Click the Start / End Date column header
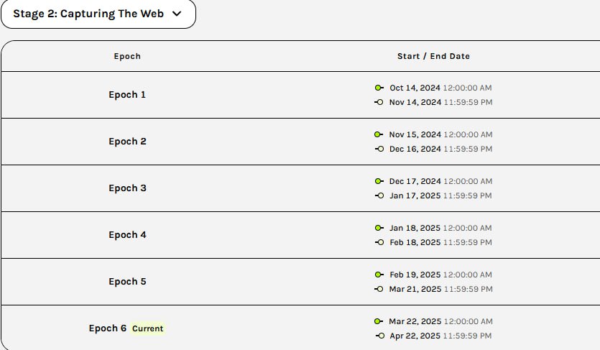600x350 pixels. point(433,56)
